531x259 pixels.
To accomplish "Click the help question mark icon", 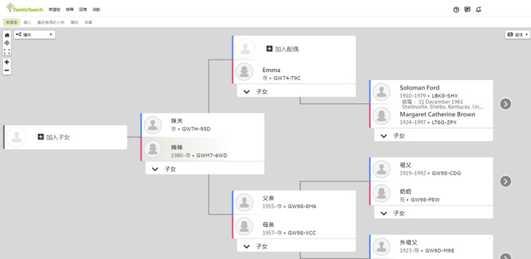I will click(456, 9).
